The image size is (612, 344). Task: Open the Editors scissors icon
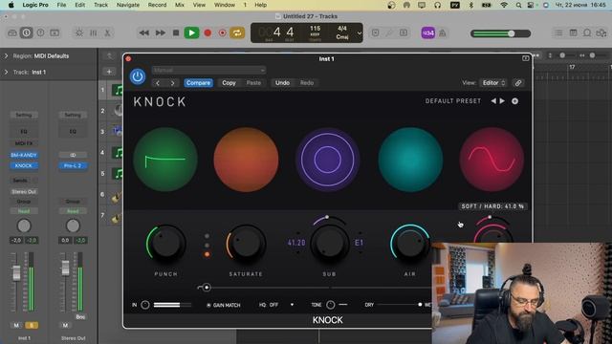tap(107, 33)
